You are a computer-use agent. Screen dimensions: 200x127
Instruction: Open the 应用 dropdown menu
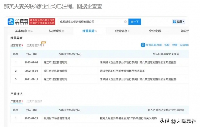click(179, 22)
